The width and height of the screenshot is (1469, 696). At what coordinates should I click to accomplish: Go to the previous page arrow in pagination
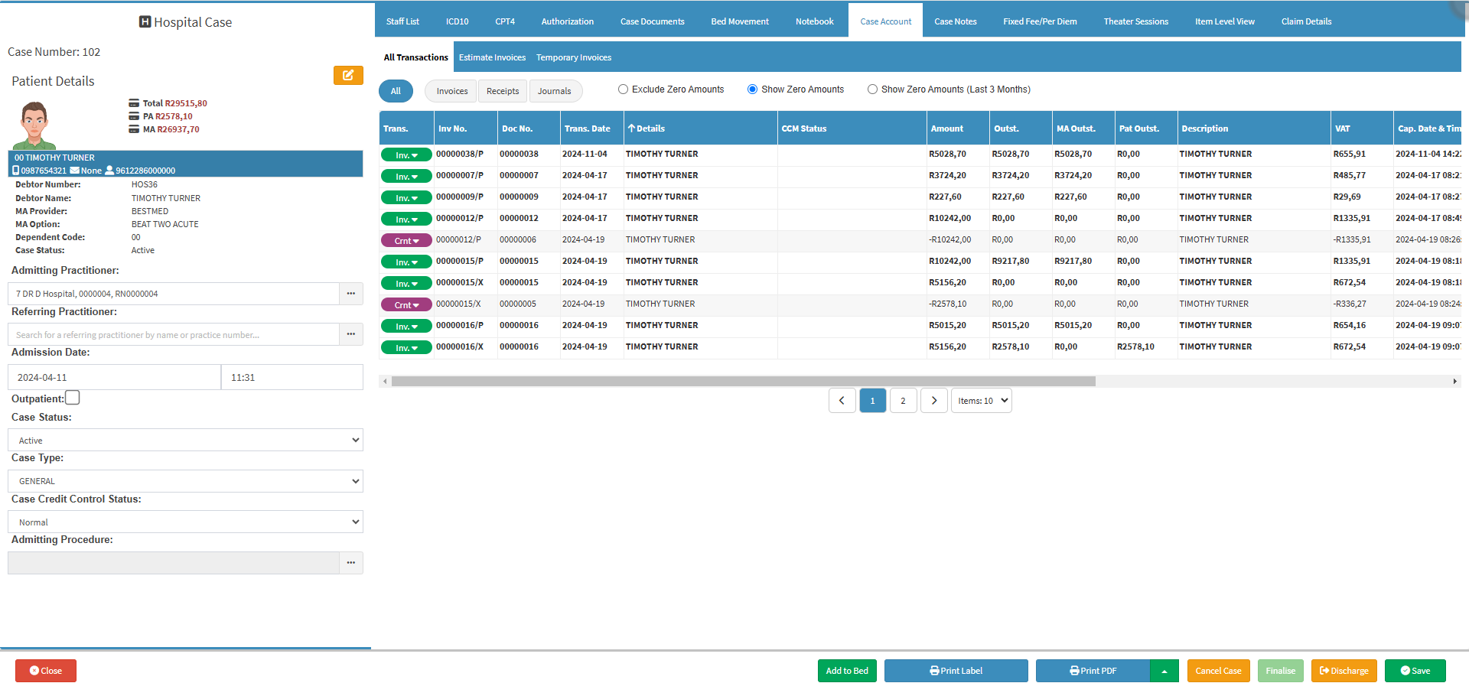[842, 401]
